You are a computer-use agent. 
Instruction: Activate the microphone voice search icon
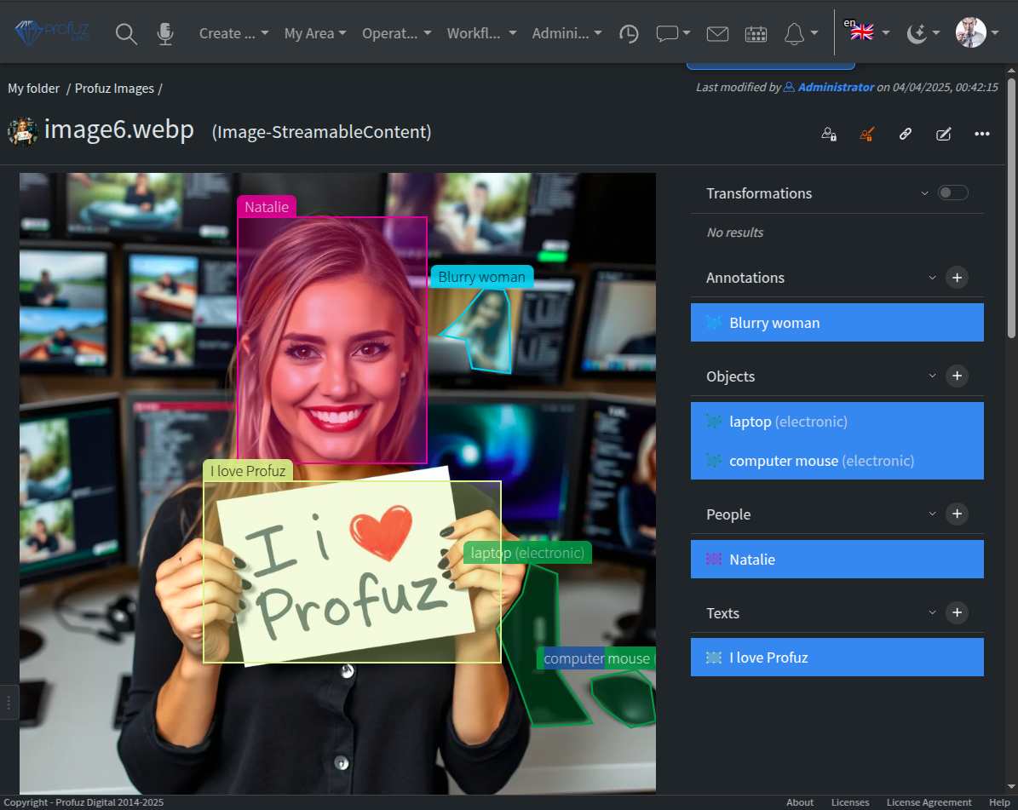tap(165, 33)
